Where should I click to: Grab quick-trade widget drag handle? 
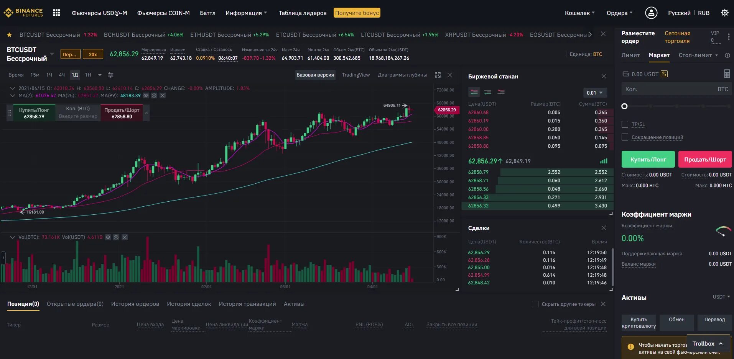[10, 113]
